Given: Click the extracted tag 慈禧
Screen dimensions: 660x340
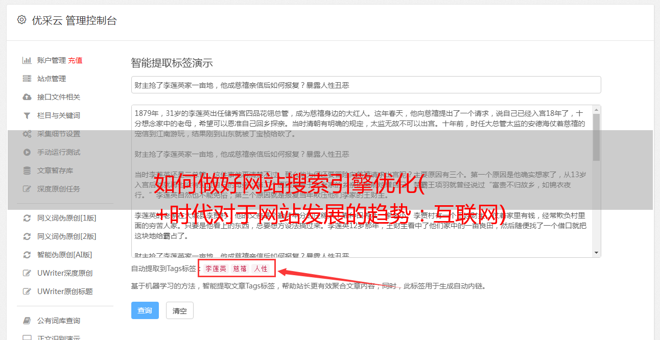Looking at the screenshot, I should click(x=240, y=269).
